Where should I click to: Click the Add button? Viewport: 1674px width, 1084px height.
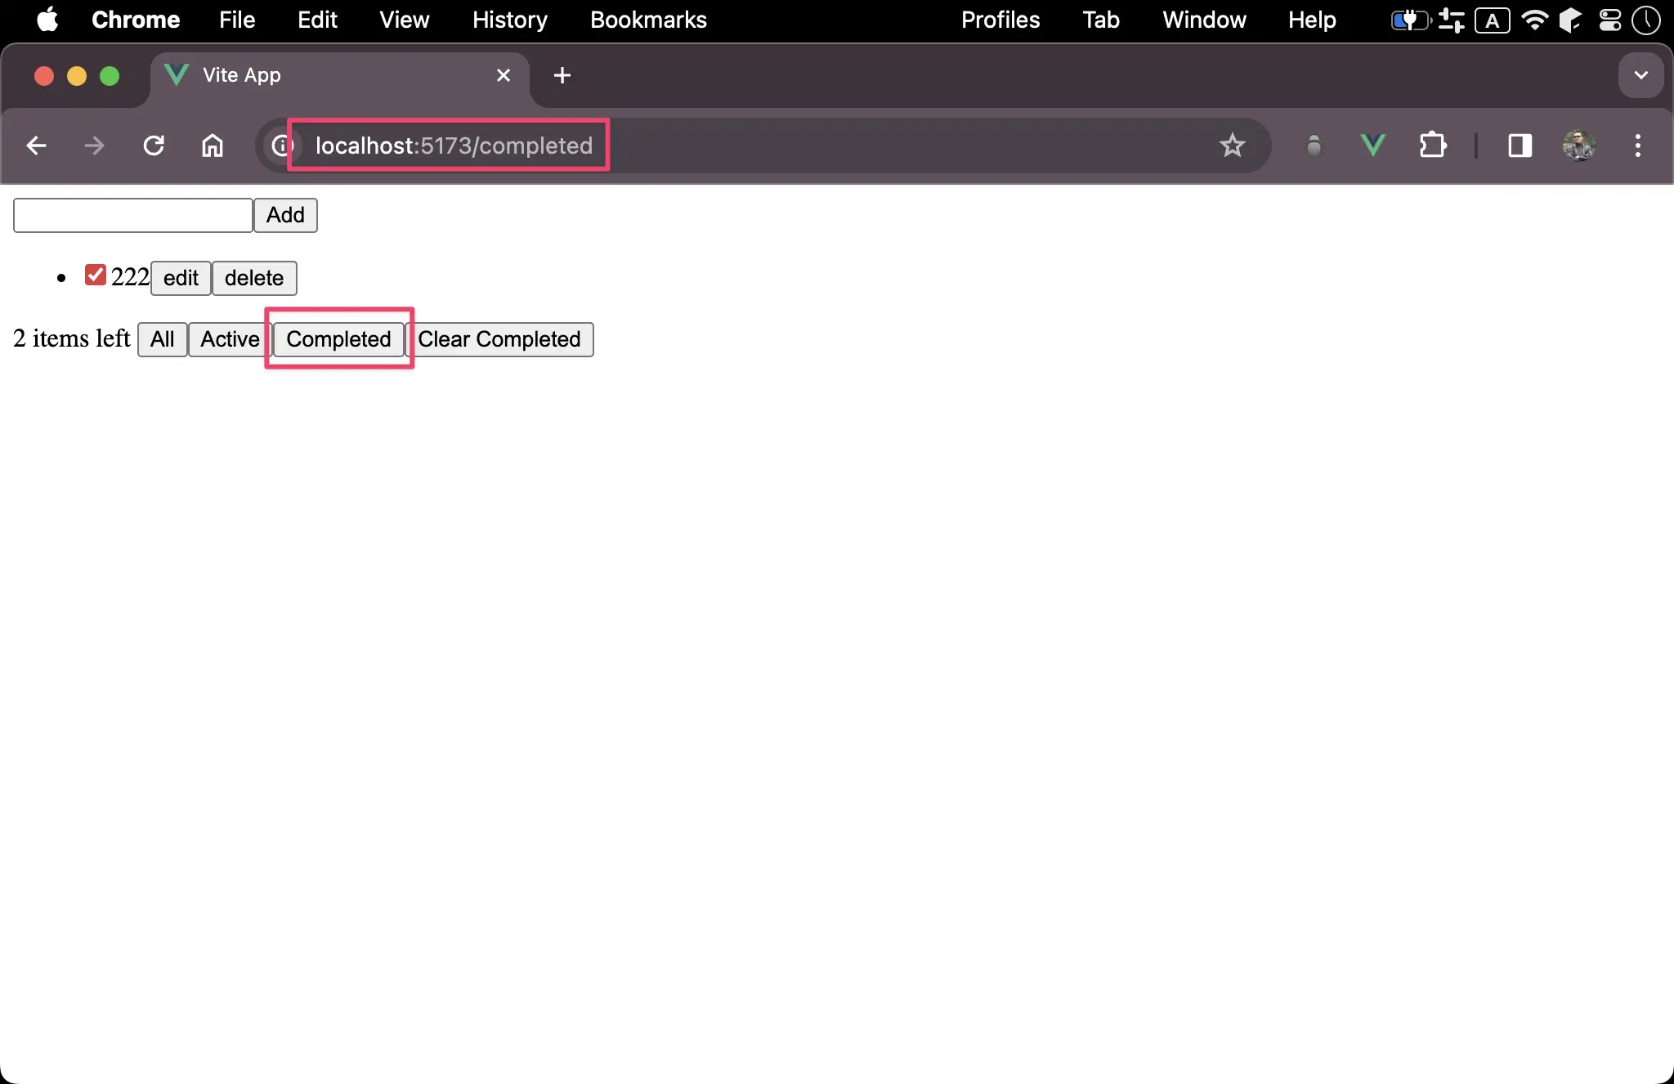[284, 215]
